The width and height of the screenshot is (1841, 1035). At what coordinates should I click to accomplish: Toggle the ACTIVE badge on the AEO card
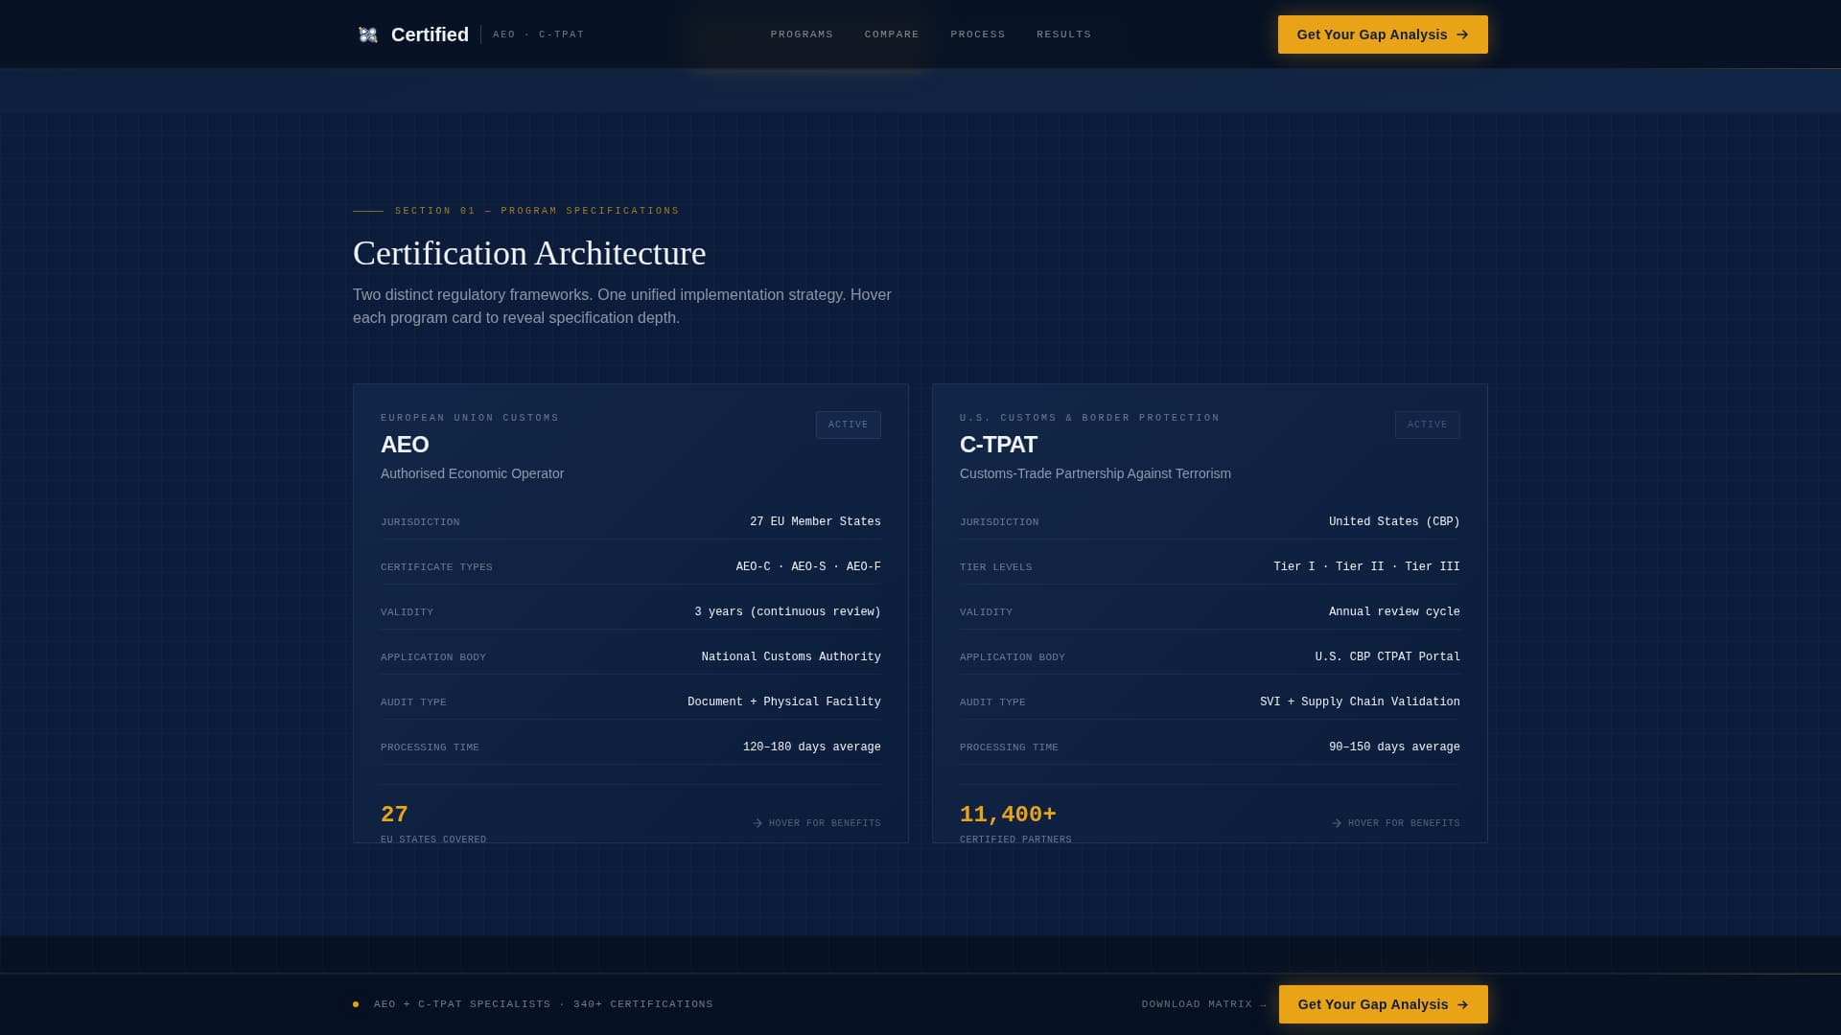click(848, 425)
